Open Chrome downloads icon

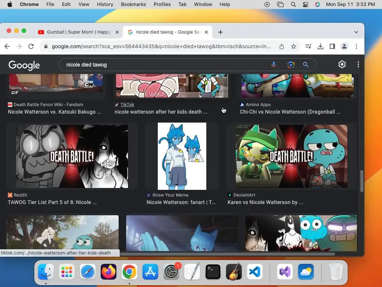pyautogui.click(x=320, y=46)
